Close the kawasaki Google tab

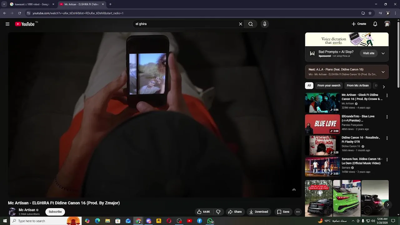coord(53,4)
